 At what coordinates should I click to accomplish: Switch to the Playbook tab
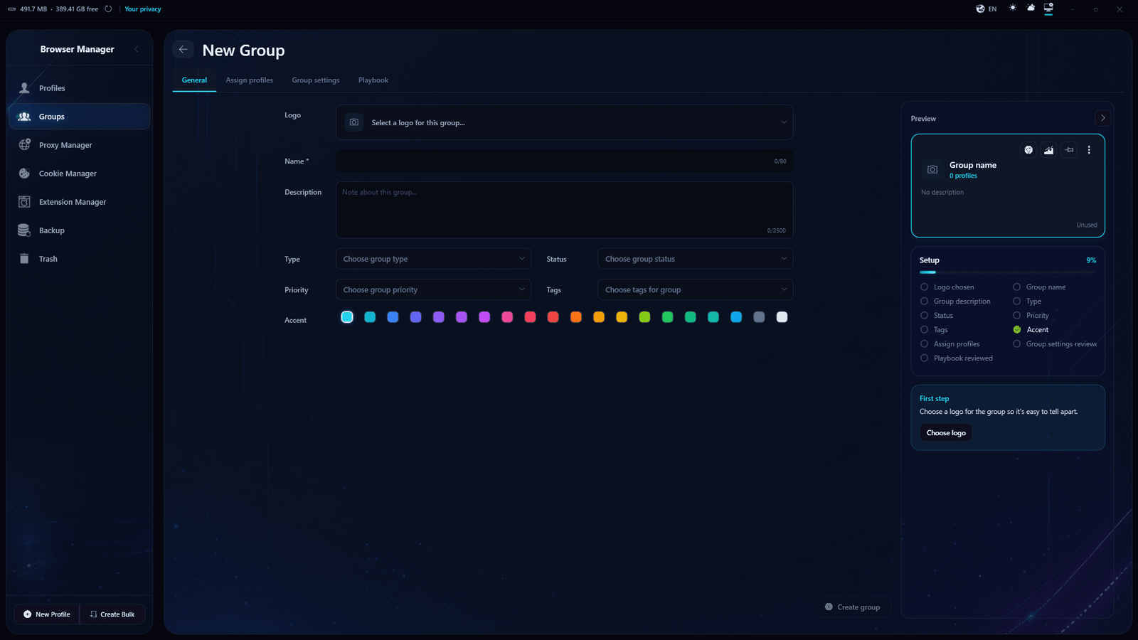pos(373,80)
